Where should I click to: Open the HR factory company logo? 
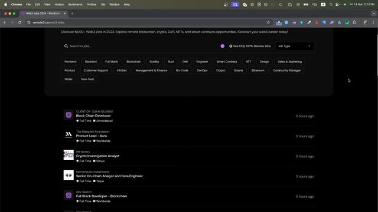[x=69, y=155]
